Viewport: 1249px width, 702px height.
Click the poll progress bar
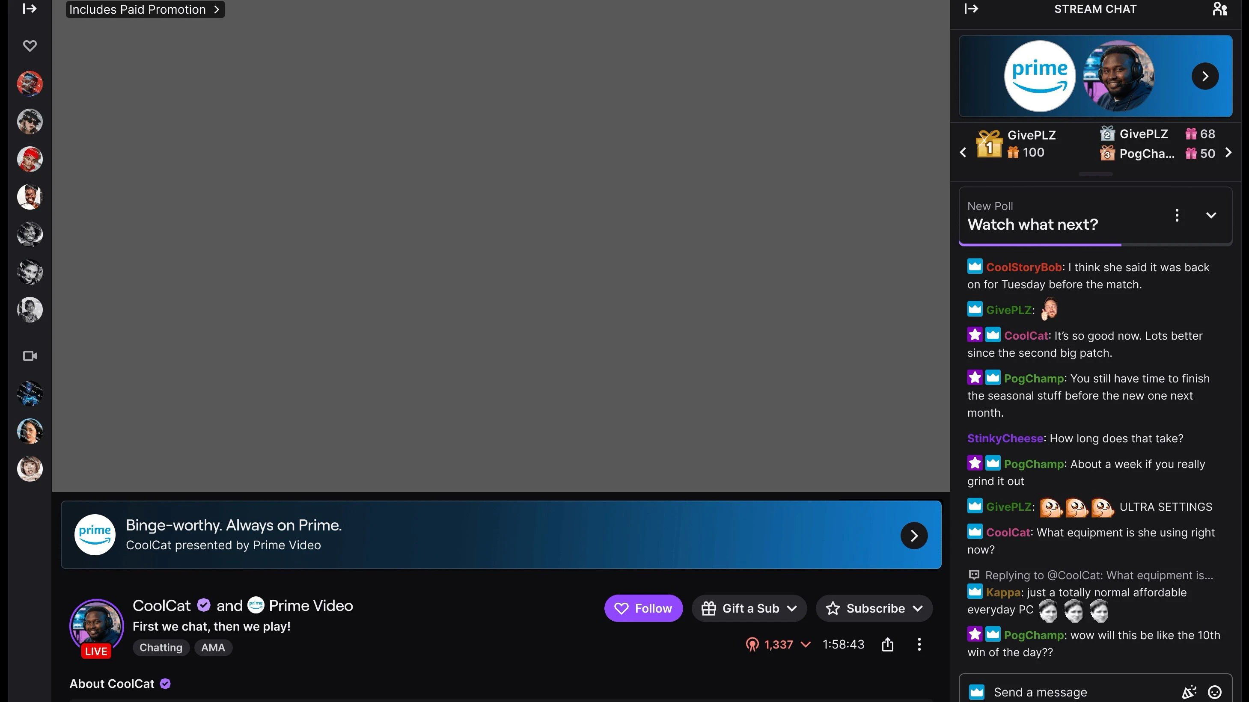[x=1095, y=245]
